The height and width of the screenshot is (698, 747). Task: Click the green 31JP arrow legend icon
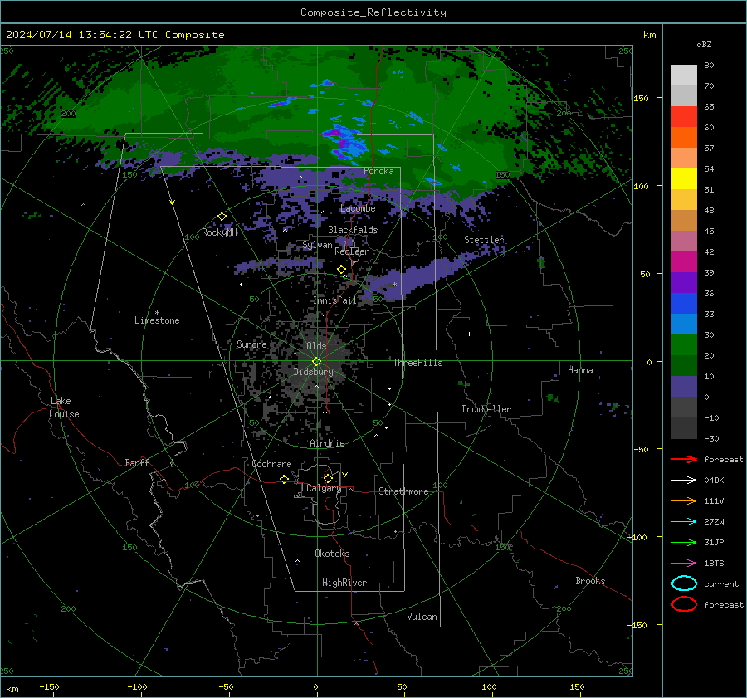684,542
